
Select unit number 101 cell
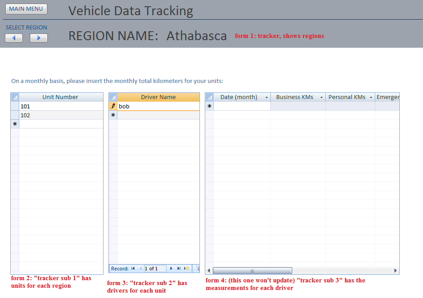point(61,106)
